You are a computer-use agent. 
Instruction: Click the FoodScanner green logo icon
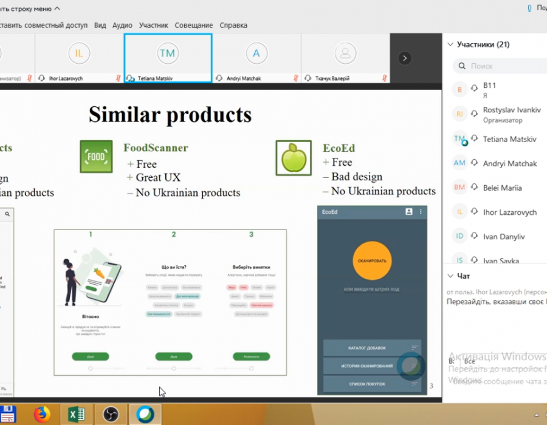tap(96, 157)
